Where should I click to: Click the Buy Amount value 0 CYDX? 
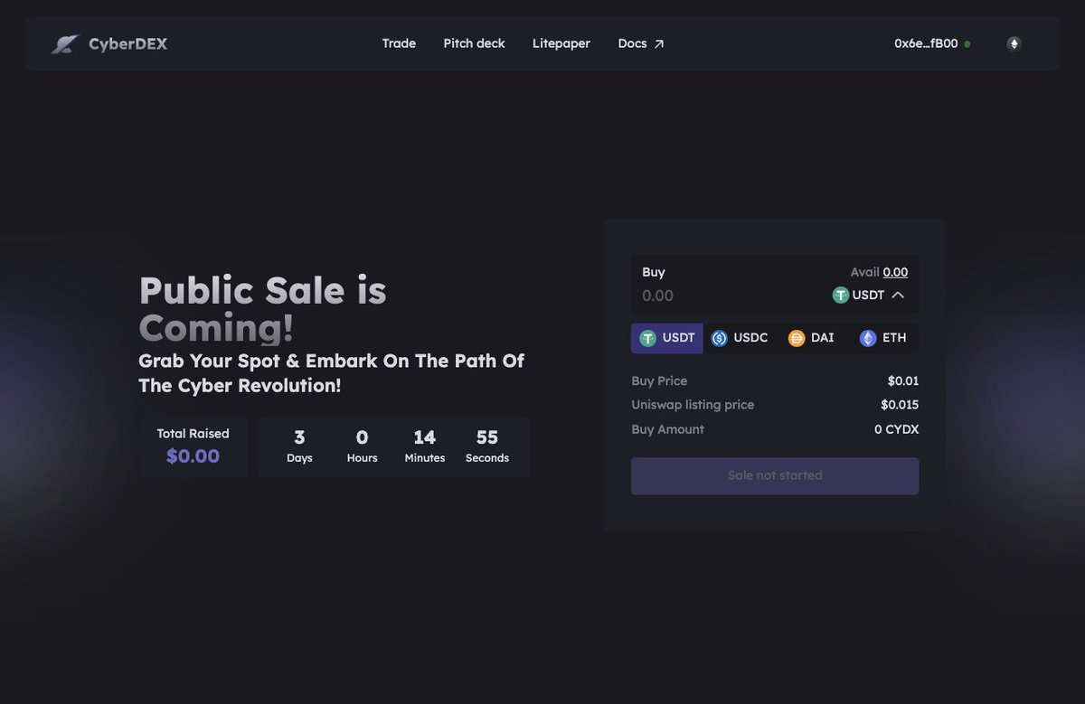click(896, 429)
